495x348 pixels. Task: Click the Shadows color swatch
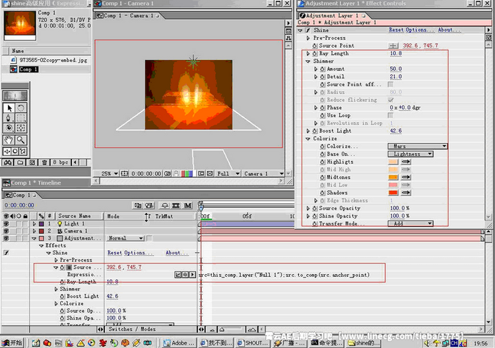click(393, 192)
